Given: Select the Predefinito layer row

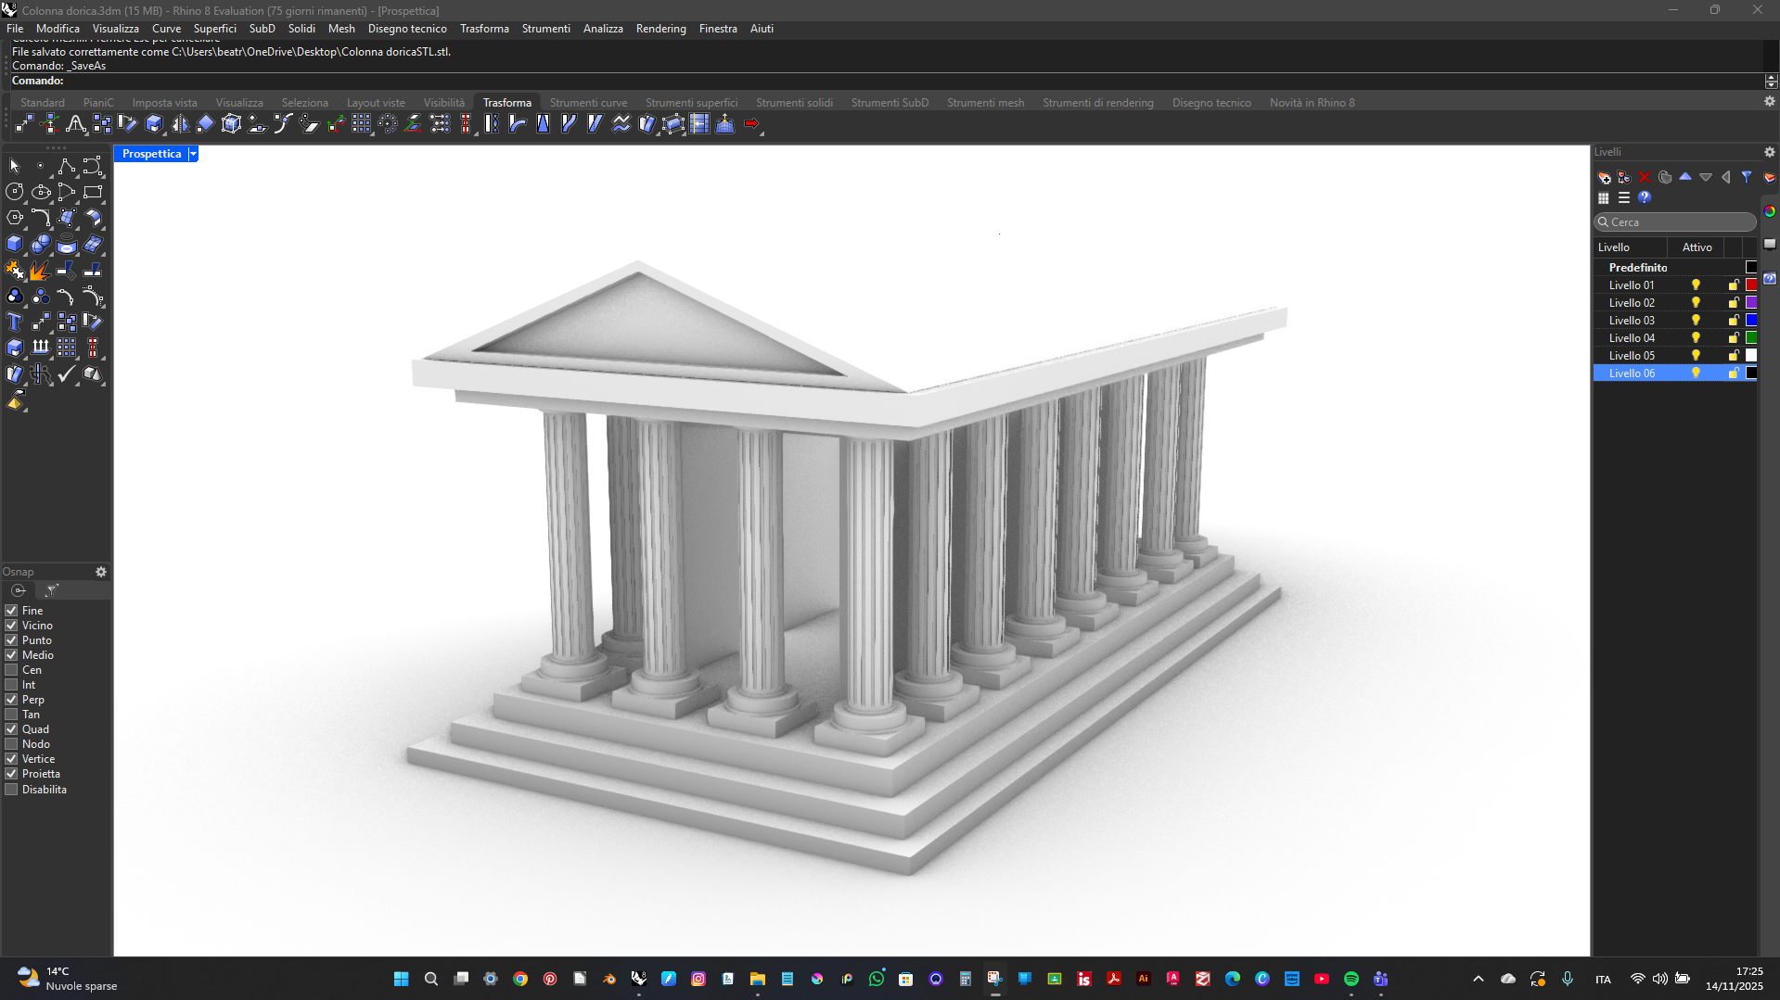Looking at the screenshot, I should (1638, 267).
